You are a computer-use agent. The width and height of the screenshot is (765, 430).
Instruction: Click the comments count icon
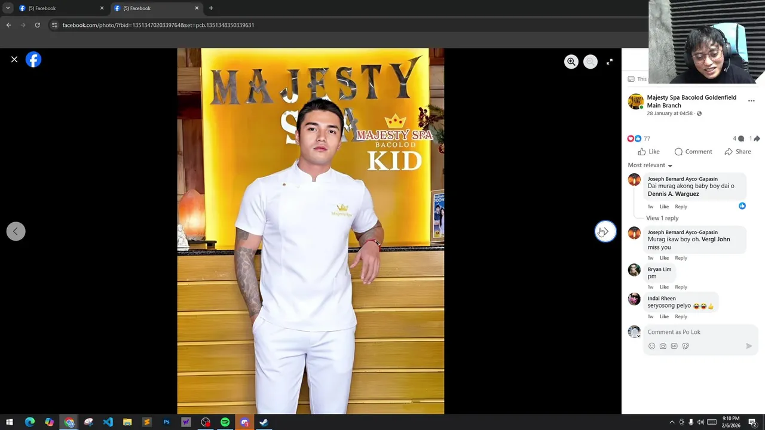tap(739, 139)
